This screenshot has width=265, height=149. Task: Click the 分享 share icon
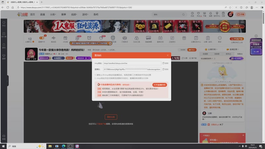coord(185,58)
